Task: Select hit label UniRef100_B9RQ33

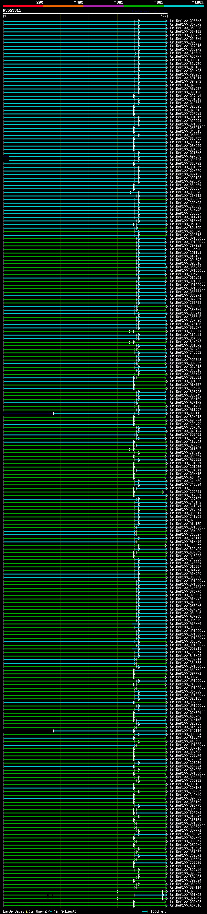Action: (186, 42)
